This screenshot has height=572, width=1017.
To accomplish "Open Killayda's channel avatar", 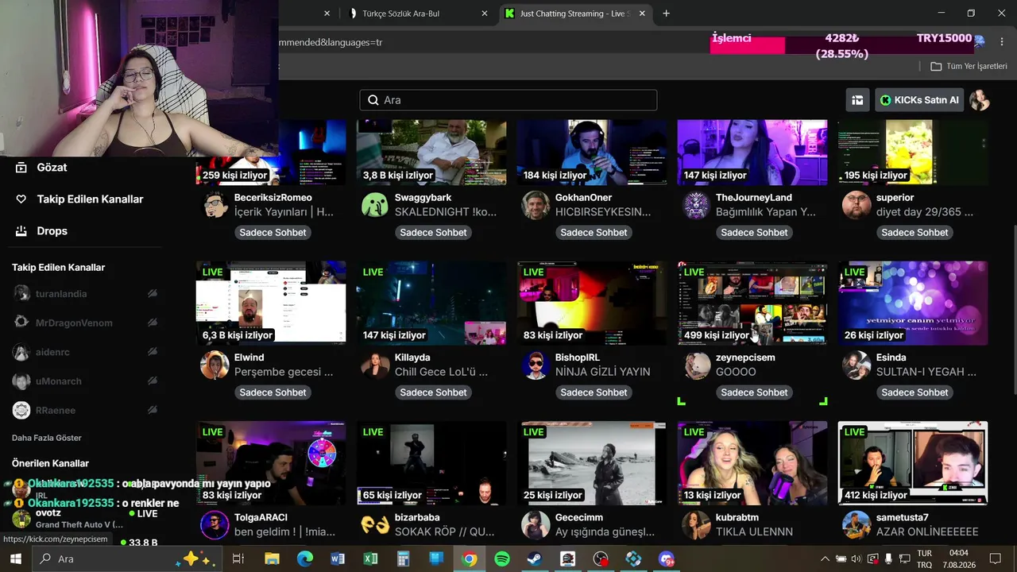I will 375,365.
